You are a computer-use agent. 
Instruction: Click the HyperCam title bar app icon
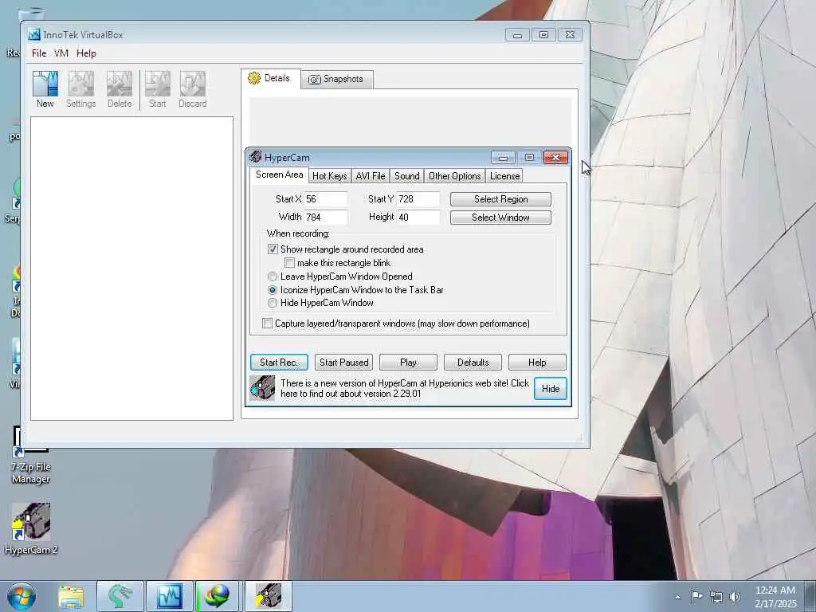pyautogui.click(x=256, y=157)
